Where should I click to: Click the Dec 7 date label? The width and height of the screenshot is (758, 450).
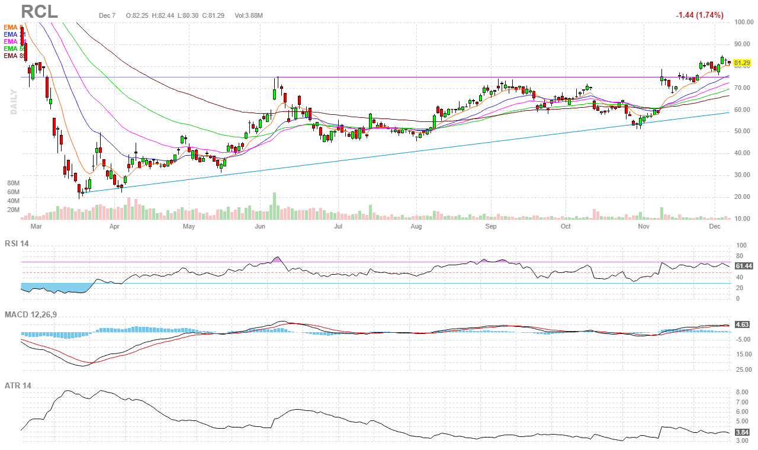click(x=107, y=15)
